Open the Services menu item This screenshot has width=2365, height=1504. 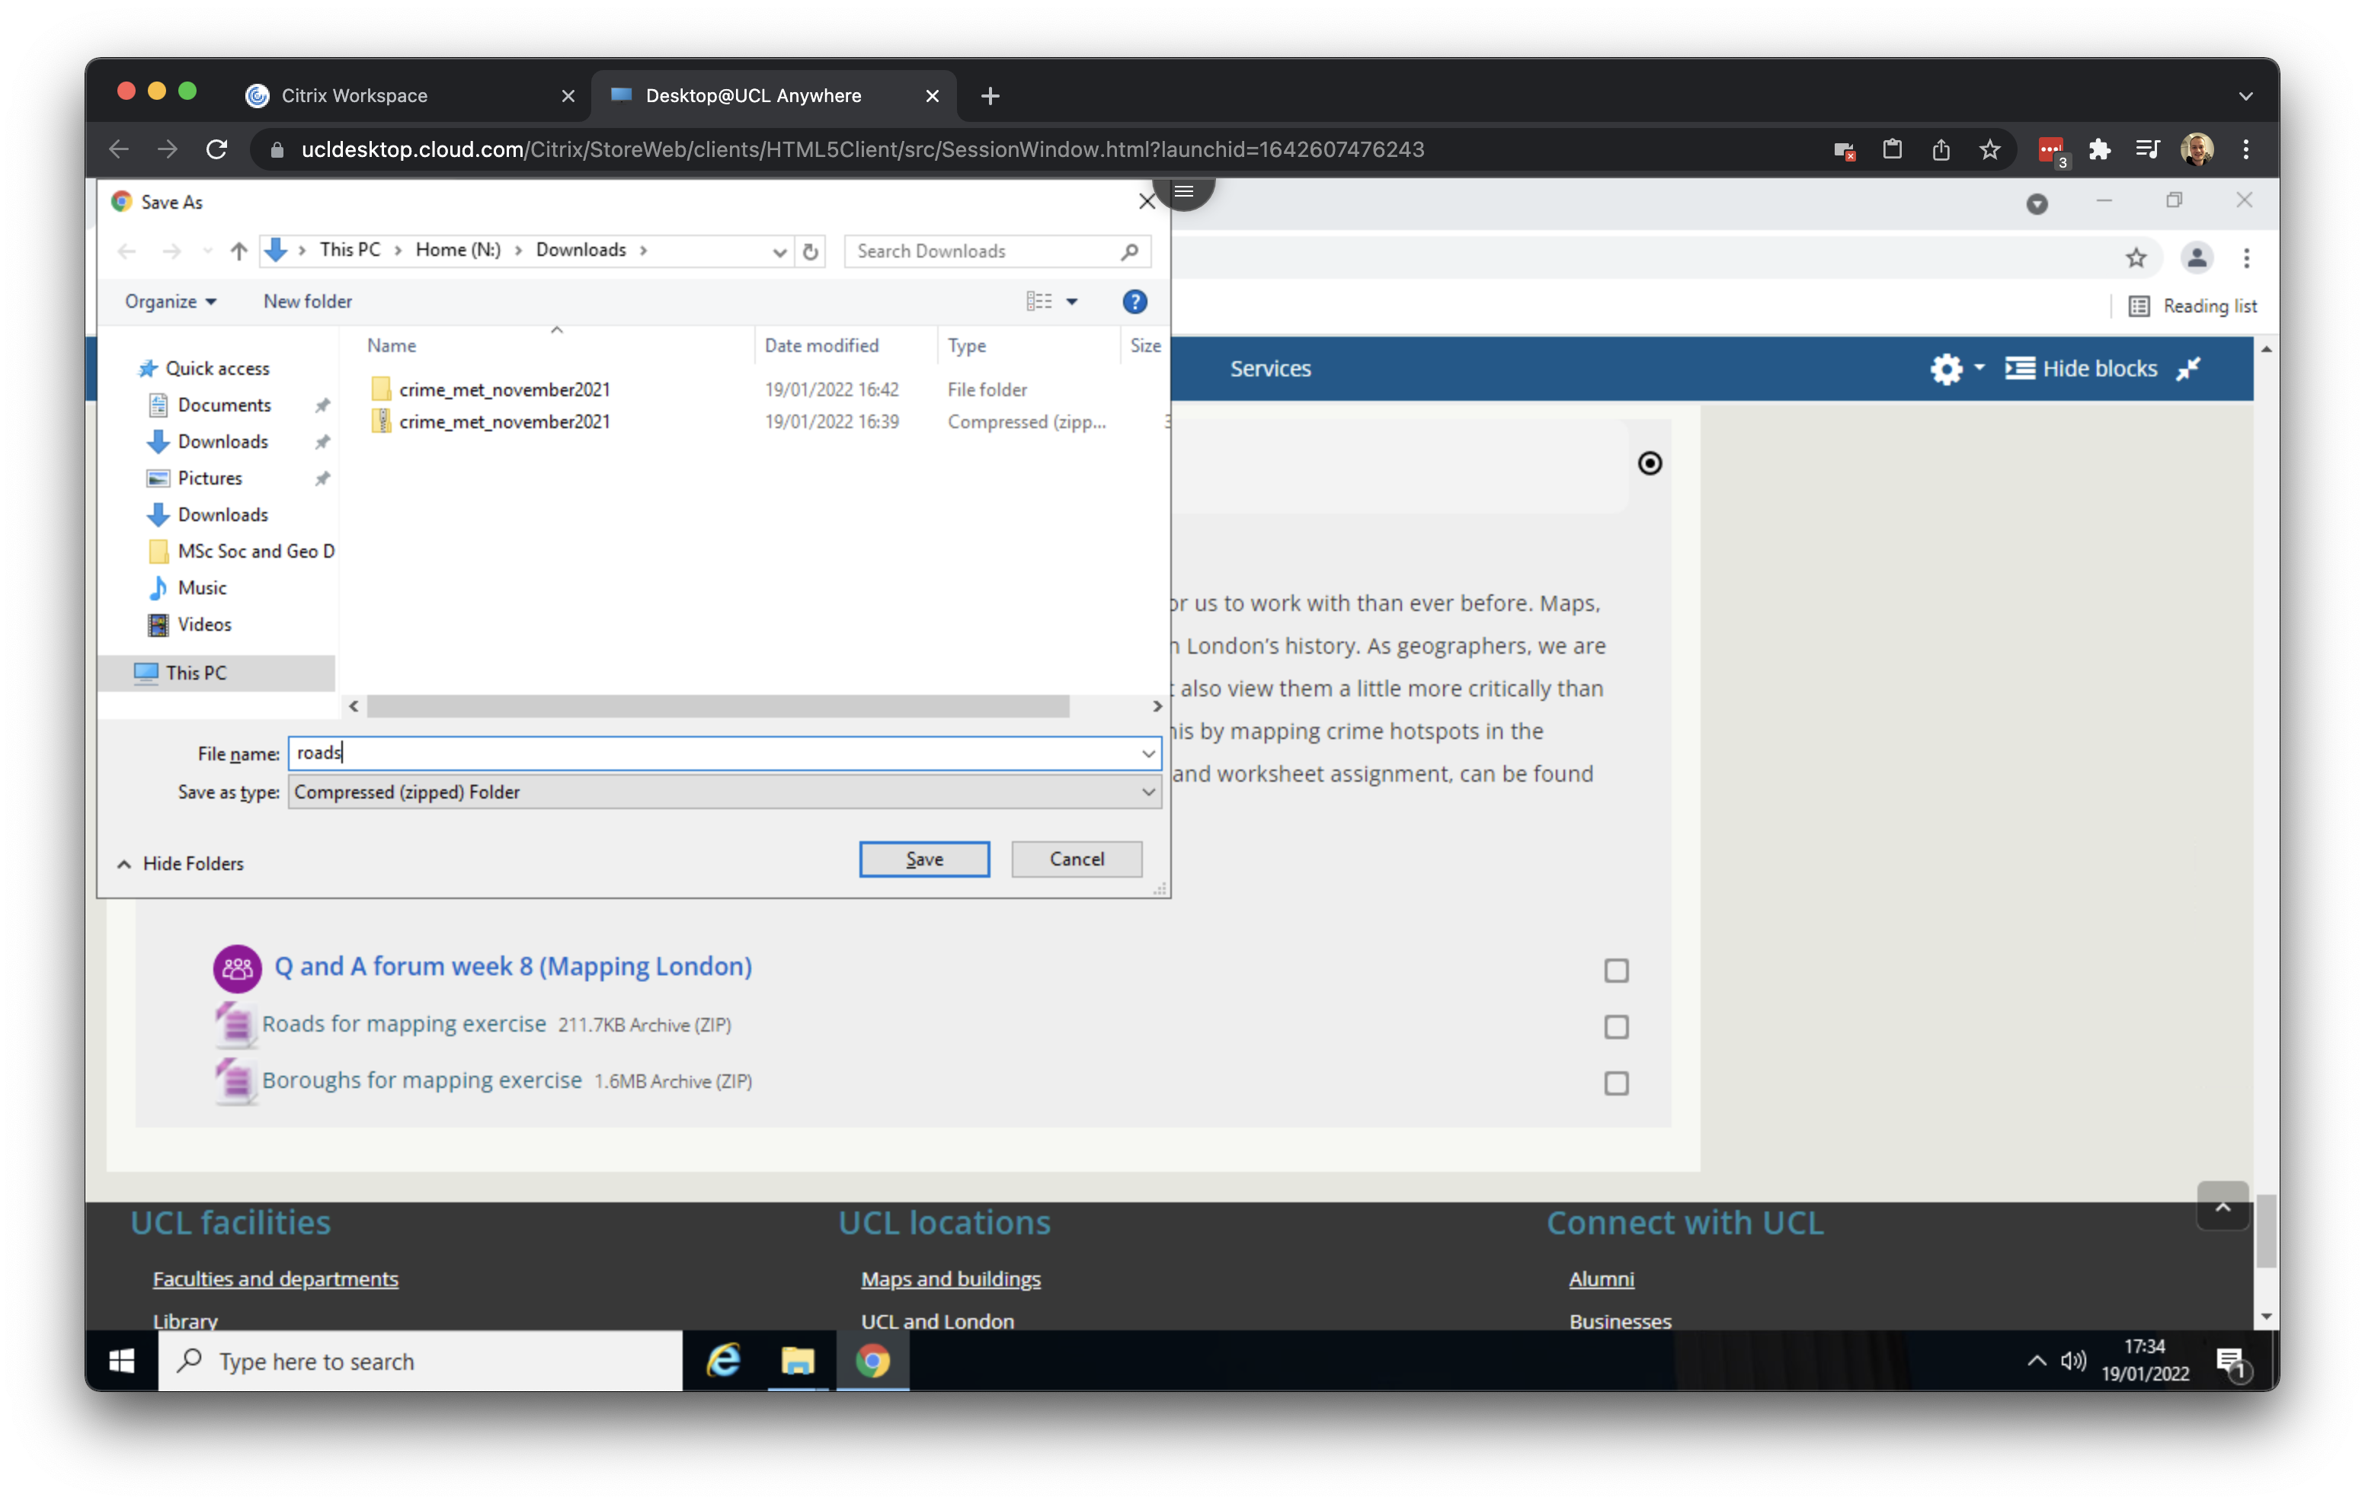coord(1270,369)
